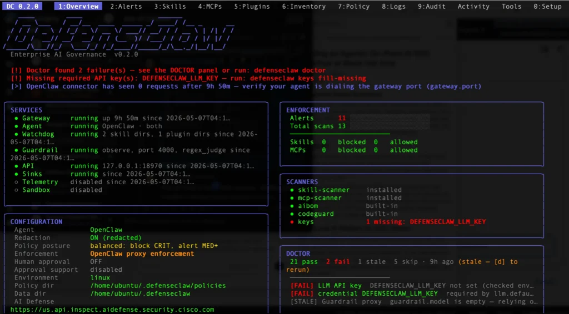The height and width of the screenshot is (314, 569).
Task: Click the OpenClaw connector 0 requests notice
Action: coord(246,86)
